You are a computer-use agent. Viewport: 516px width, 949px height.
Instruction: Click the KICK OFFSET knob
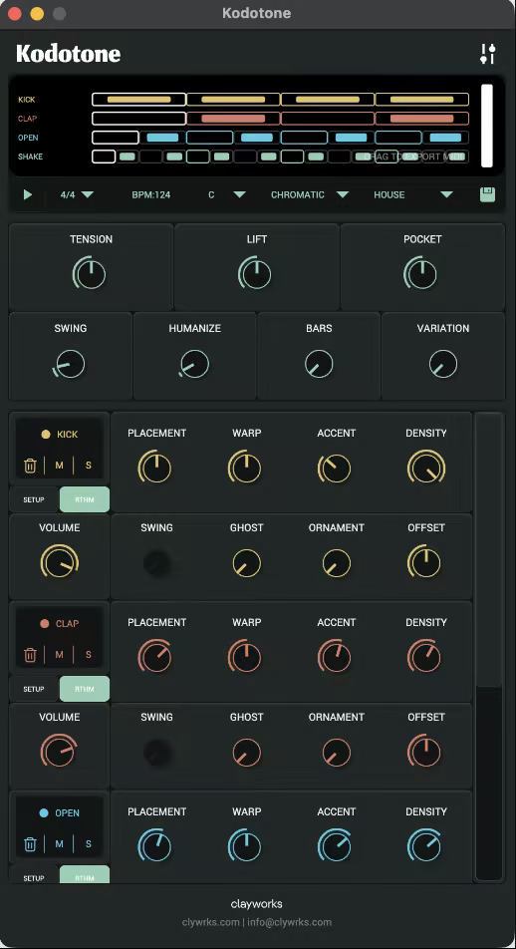coord(424,561)
